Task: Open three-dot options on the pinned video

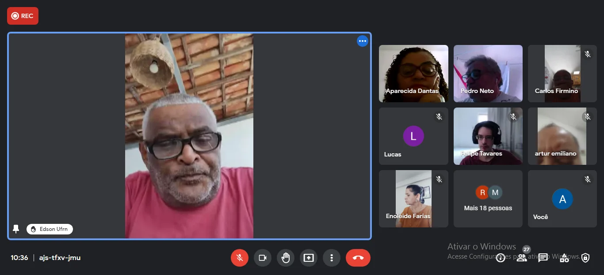Action: click(x=363, y=41)
